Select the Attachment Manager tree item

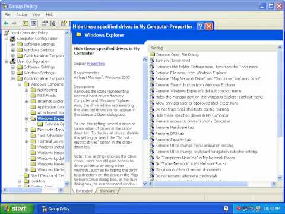point(50,113)
